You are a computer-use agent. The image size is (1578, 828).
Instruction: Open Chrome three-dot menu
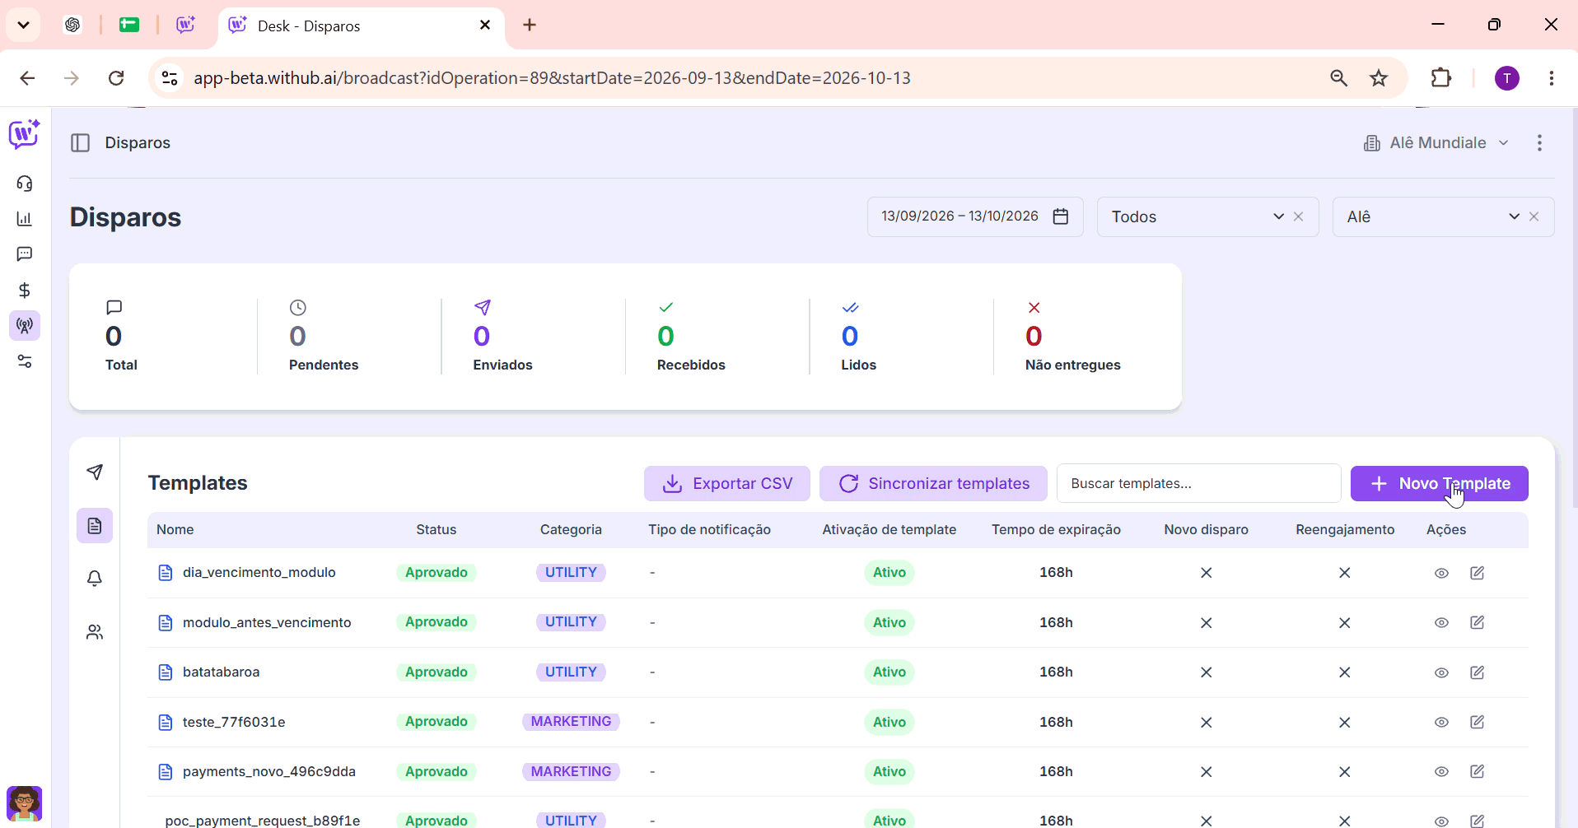click(1552, 78)
